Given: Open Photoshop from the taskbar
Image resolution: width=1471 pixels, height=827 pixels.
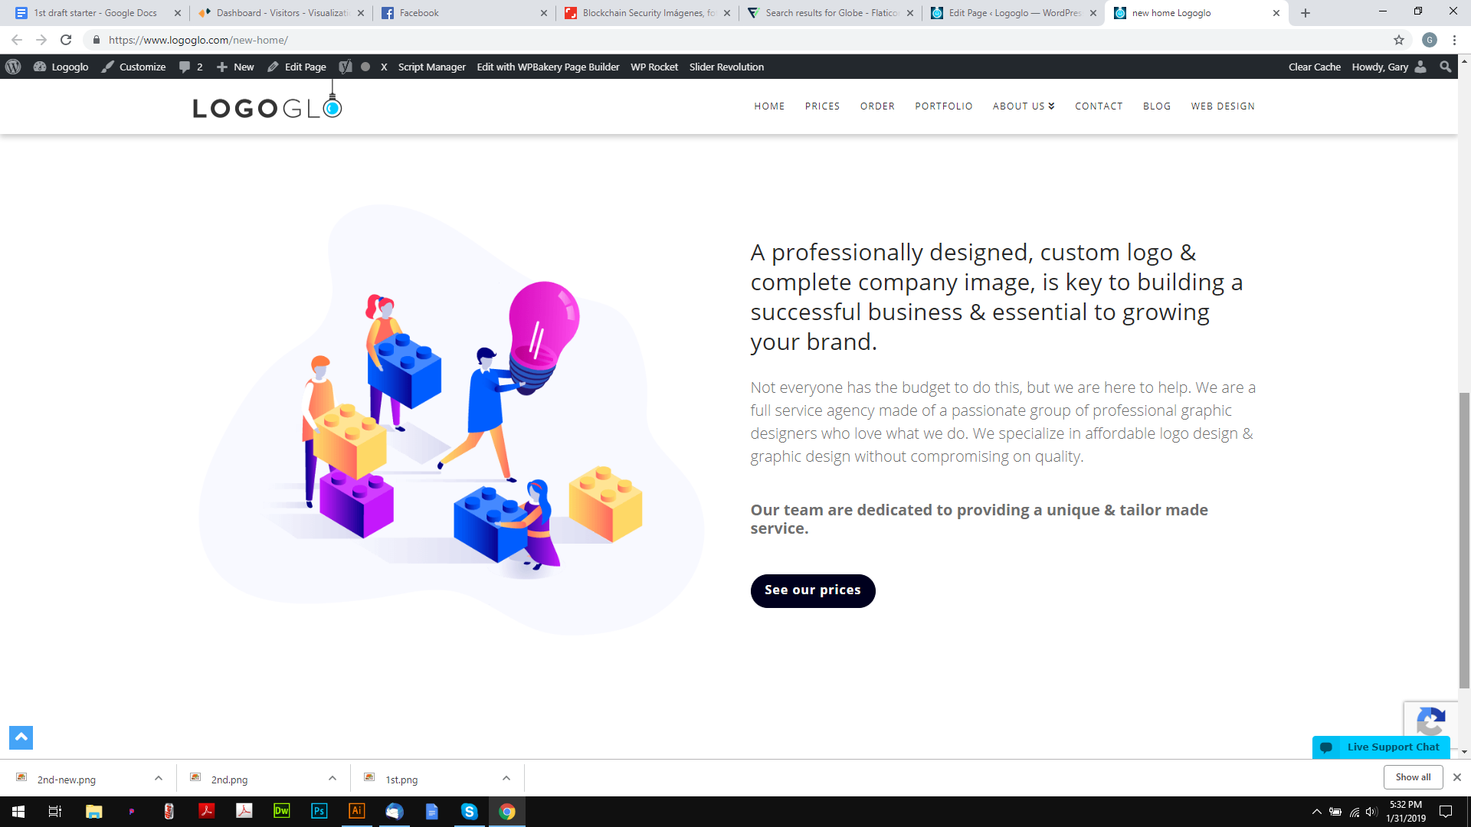Looking at the screenshot, I should coord(319,811).
